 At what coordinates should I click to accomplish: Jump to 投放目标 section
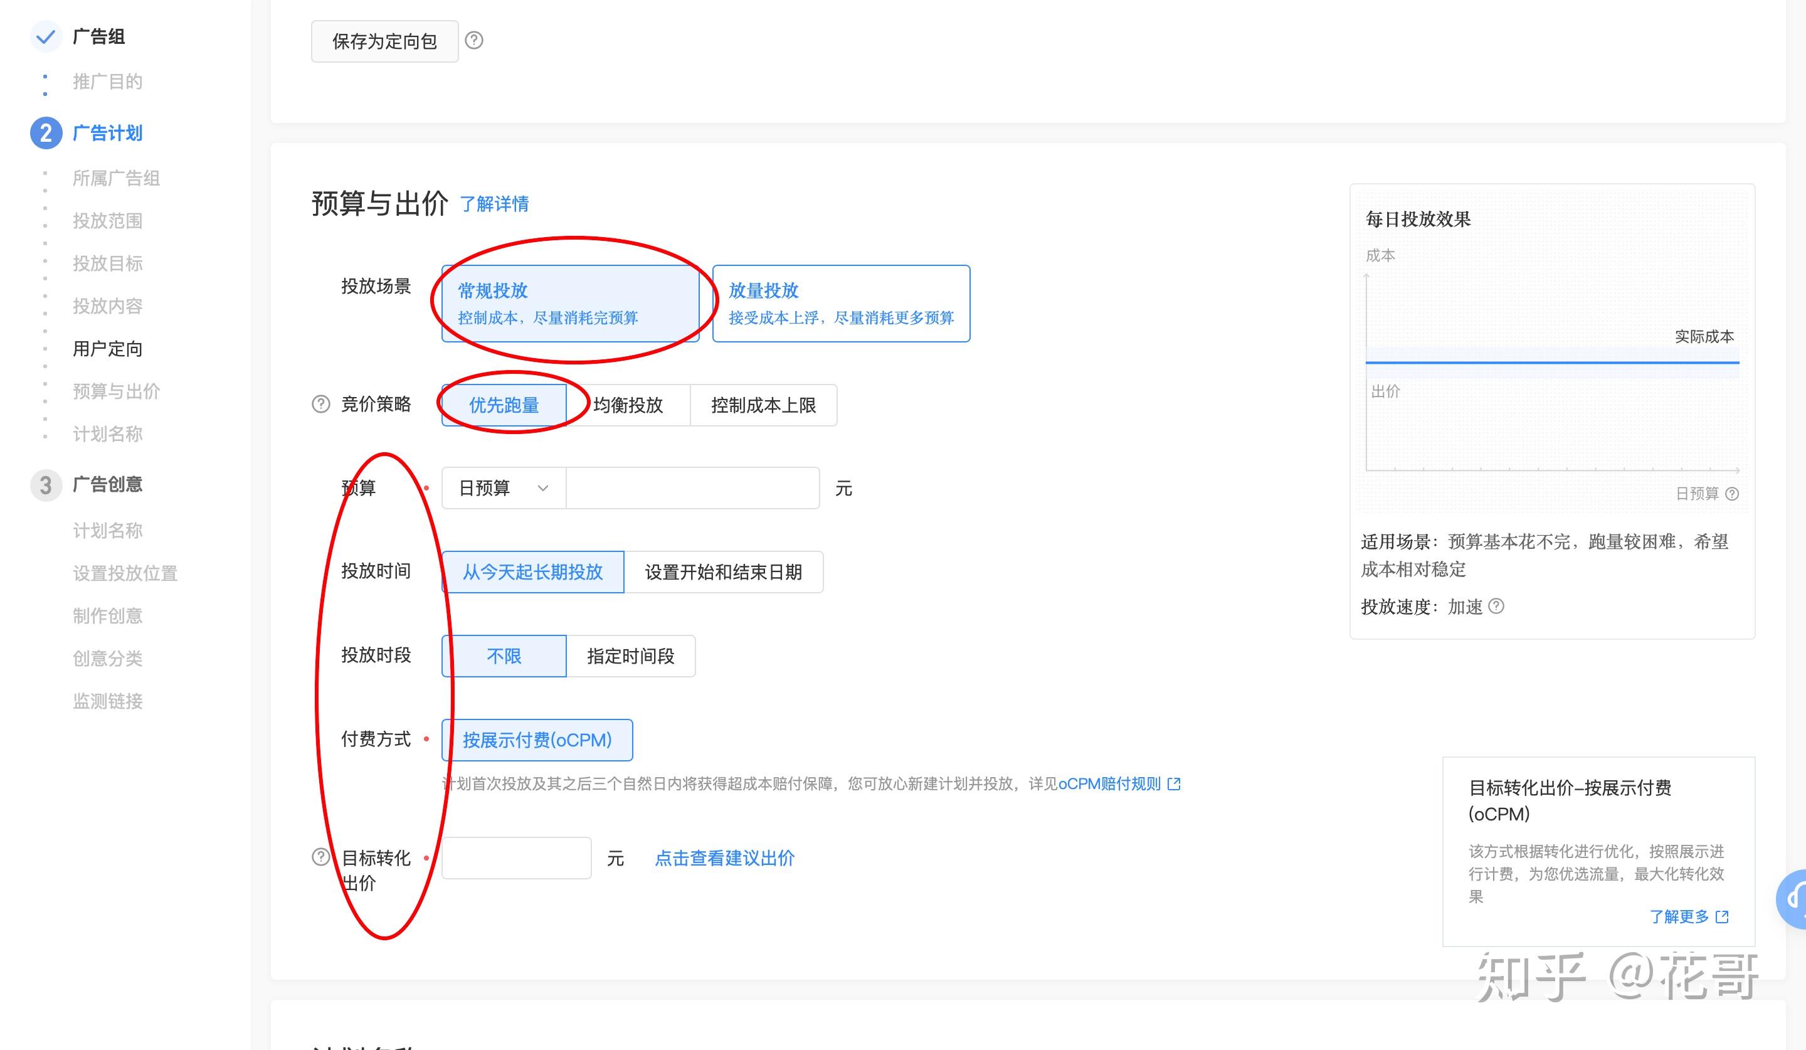click(x=107, y=263)
